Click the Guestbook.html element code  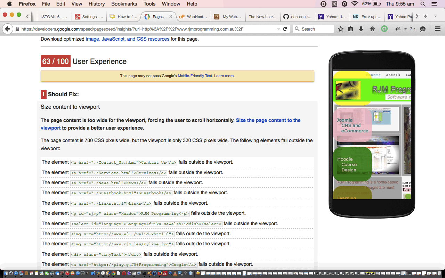[x=121, y=193]
